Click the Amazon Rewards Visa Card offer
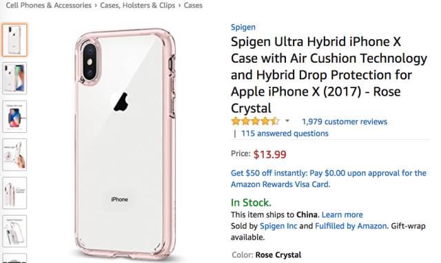Screen dimensions: 441x263 (329, 179)
